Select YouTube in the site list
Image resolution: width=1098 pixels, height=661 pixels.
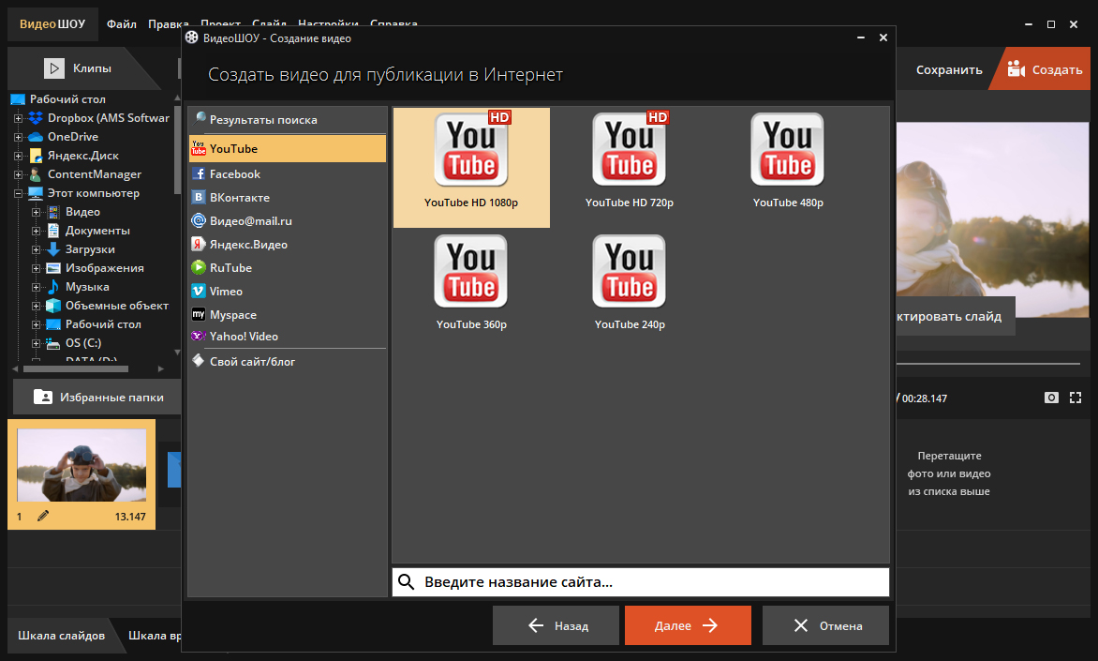pos(287,148)
